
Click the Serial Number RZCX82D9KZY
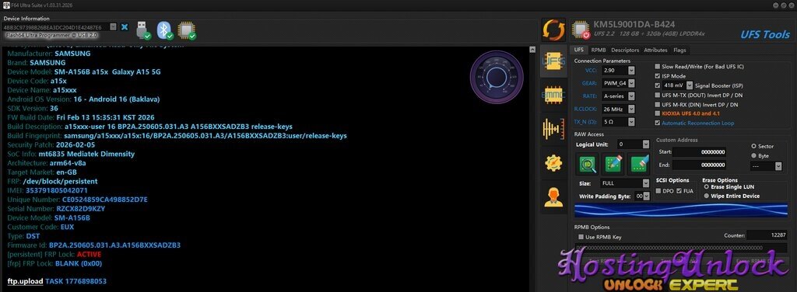click(80, 208)
